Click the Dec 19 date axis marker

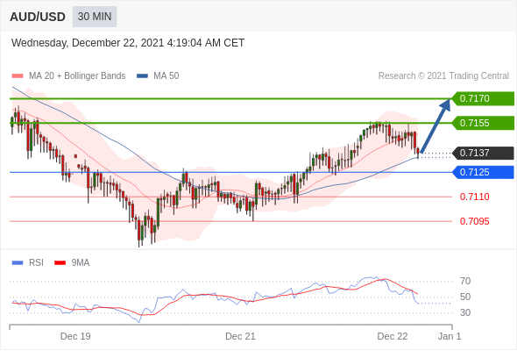click(75, 336)
